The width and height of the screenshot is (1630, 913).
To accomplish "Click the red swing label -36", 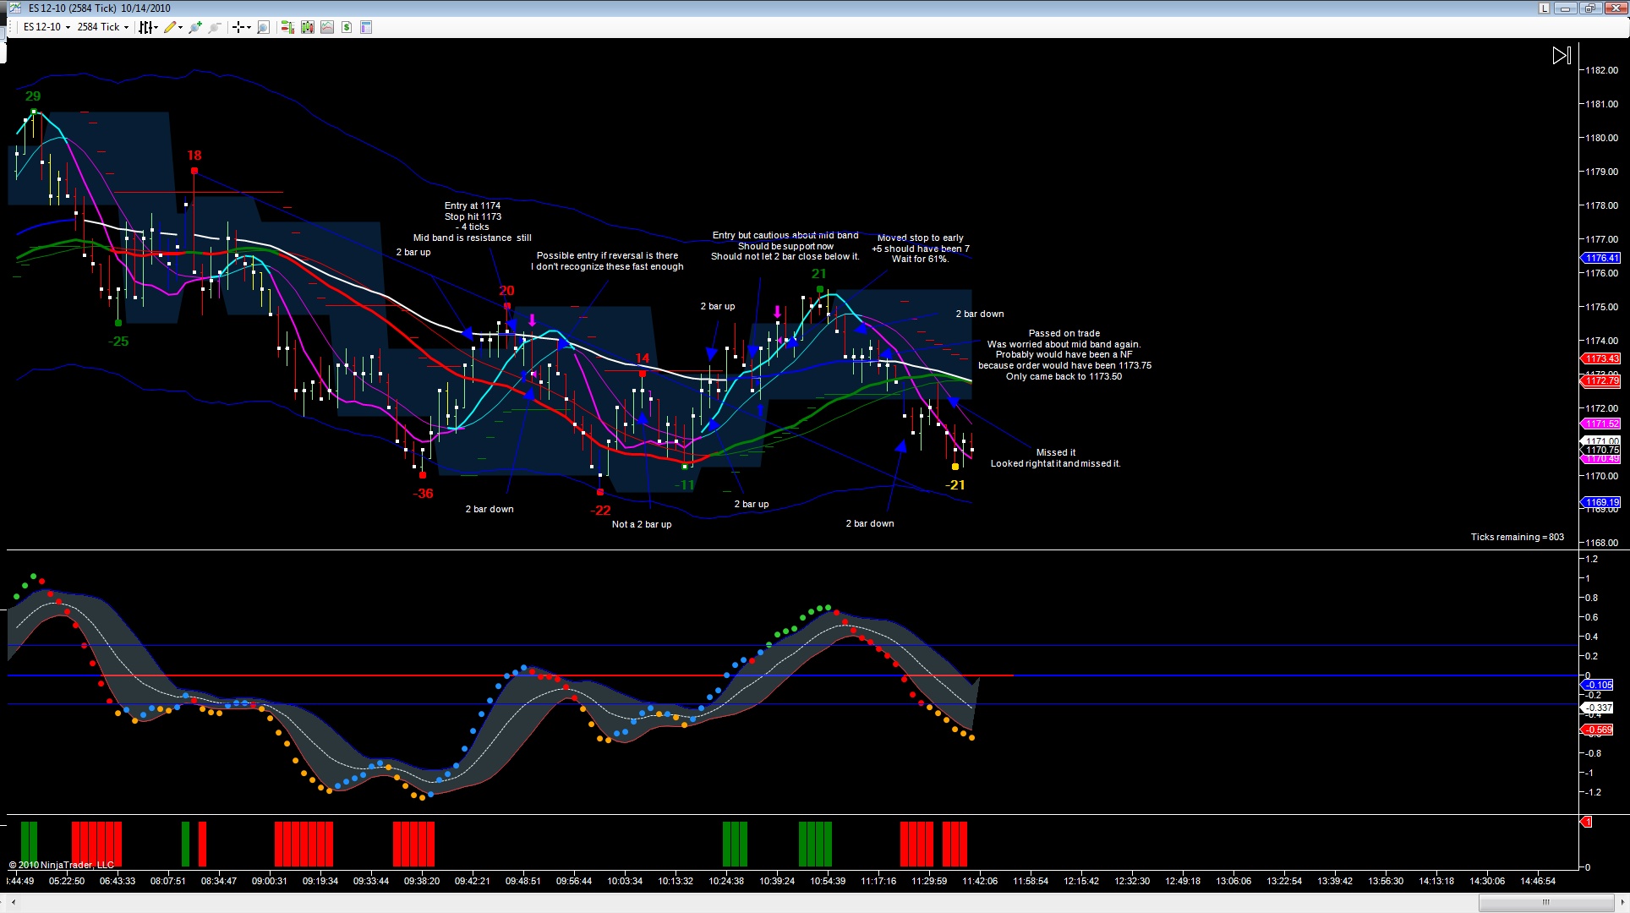I will pyautogui.click(x=423, y=494).
